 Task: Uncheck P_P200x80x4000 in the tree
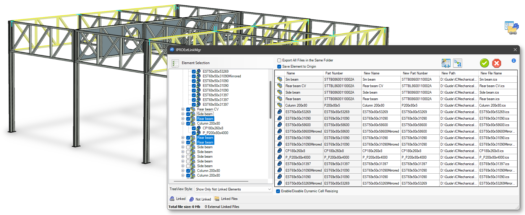[x=194, y=133]
